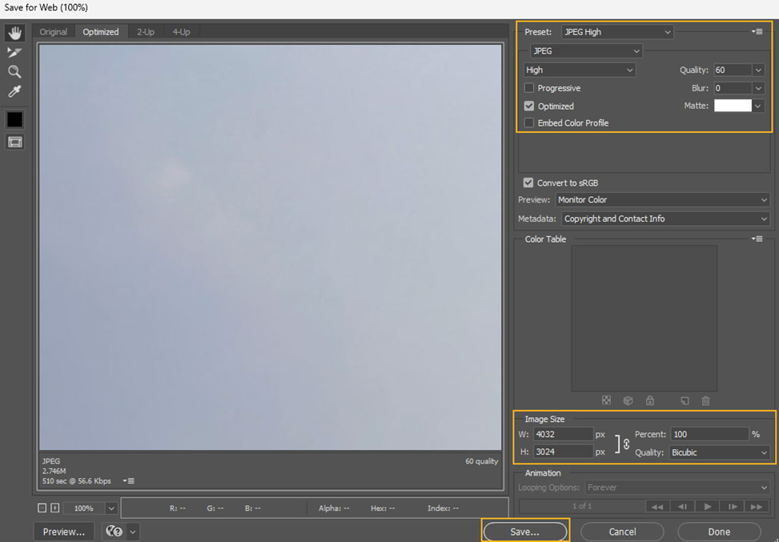Activate the Zoom magnifier tool
Screen dimensions: 779x542
point(14,72)
